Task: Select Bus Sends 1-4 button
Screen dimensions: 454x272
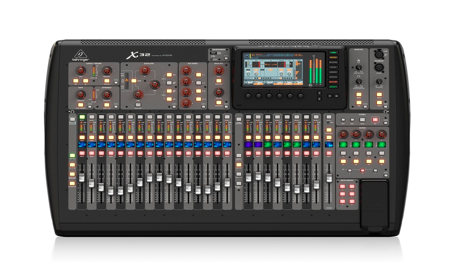Action: [x=198, y=75]
